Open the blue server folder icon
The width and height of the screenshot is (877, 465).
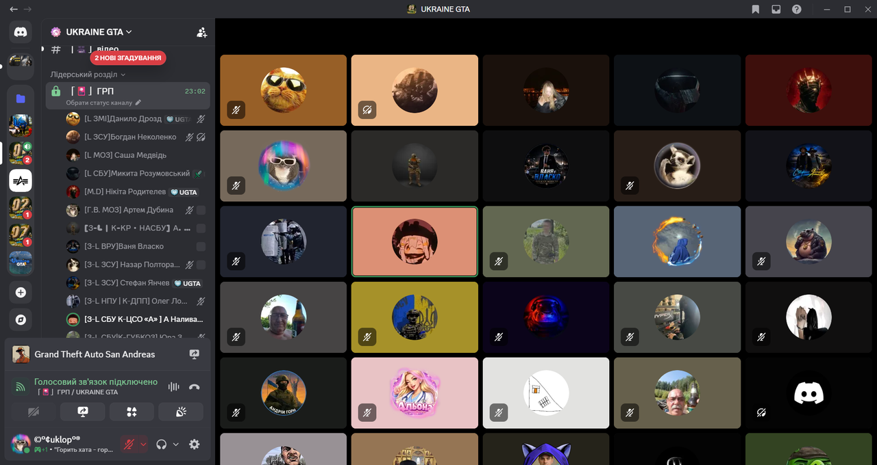[x=21, y=98]
